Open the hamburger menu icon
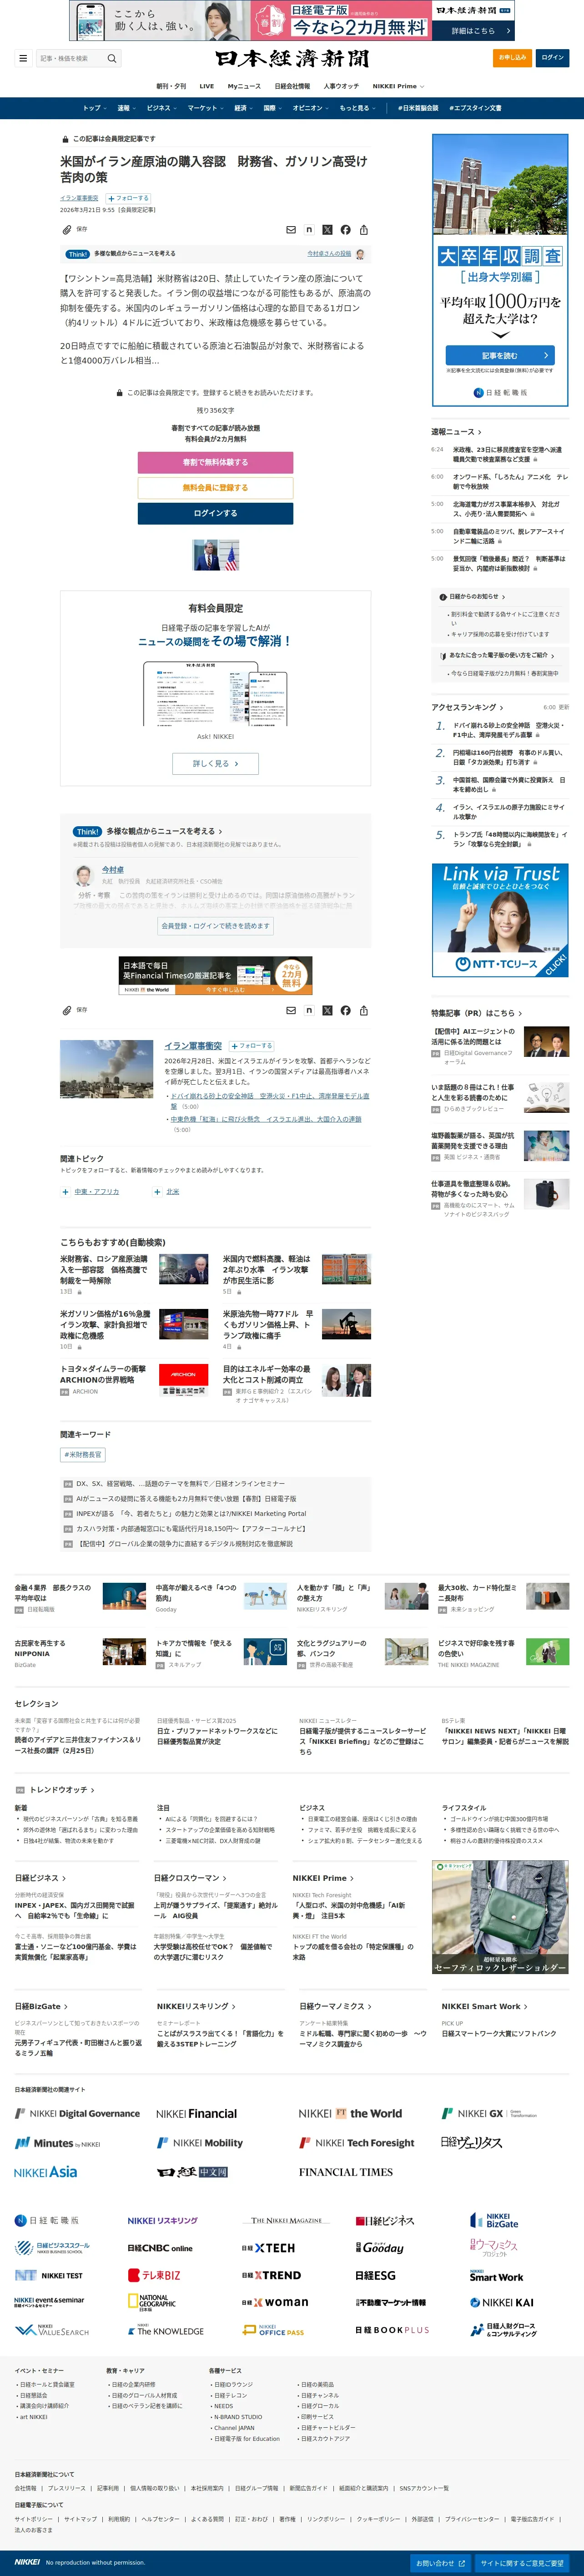 tap(23, 58)
